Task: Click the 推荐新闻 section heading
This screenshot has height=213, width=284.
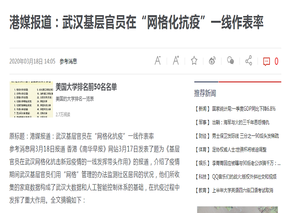Action: (x=205, y=93)
